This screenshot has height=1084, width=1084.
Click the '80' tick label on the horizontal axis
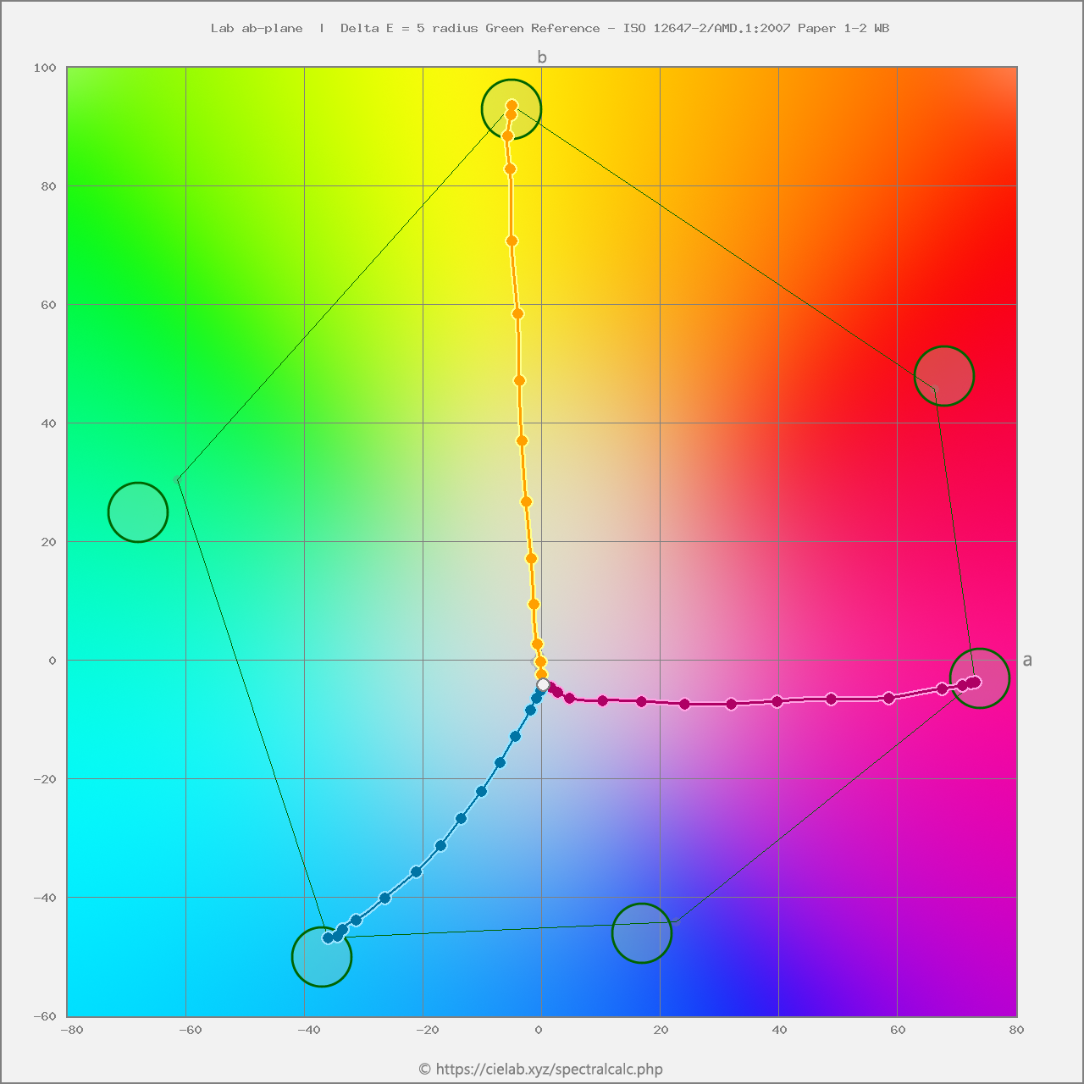point(1016,1030)
